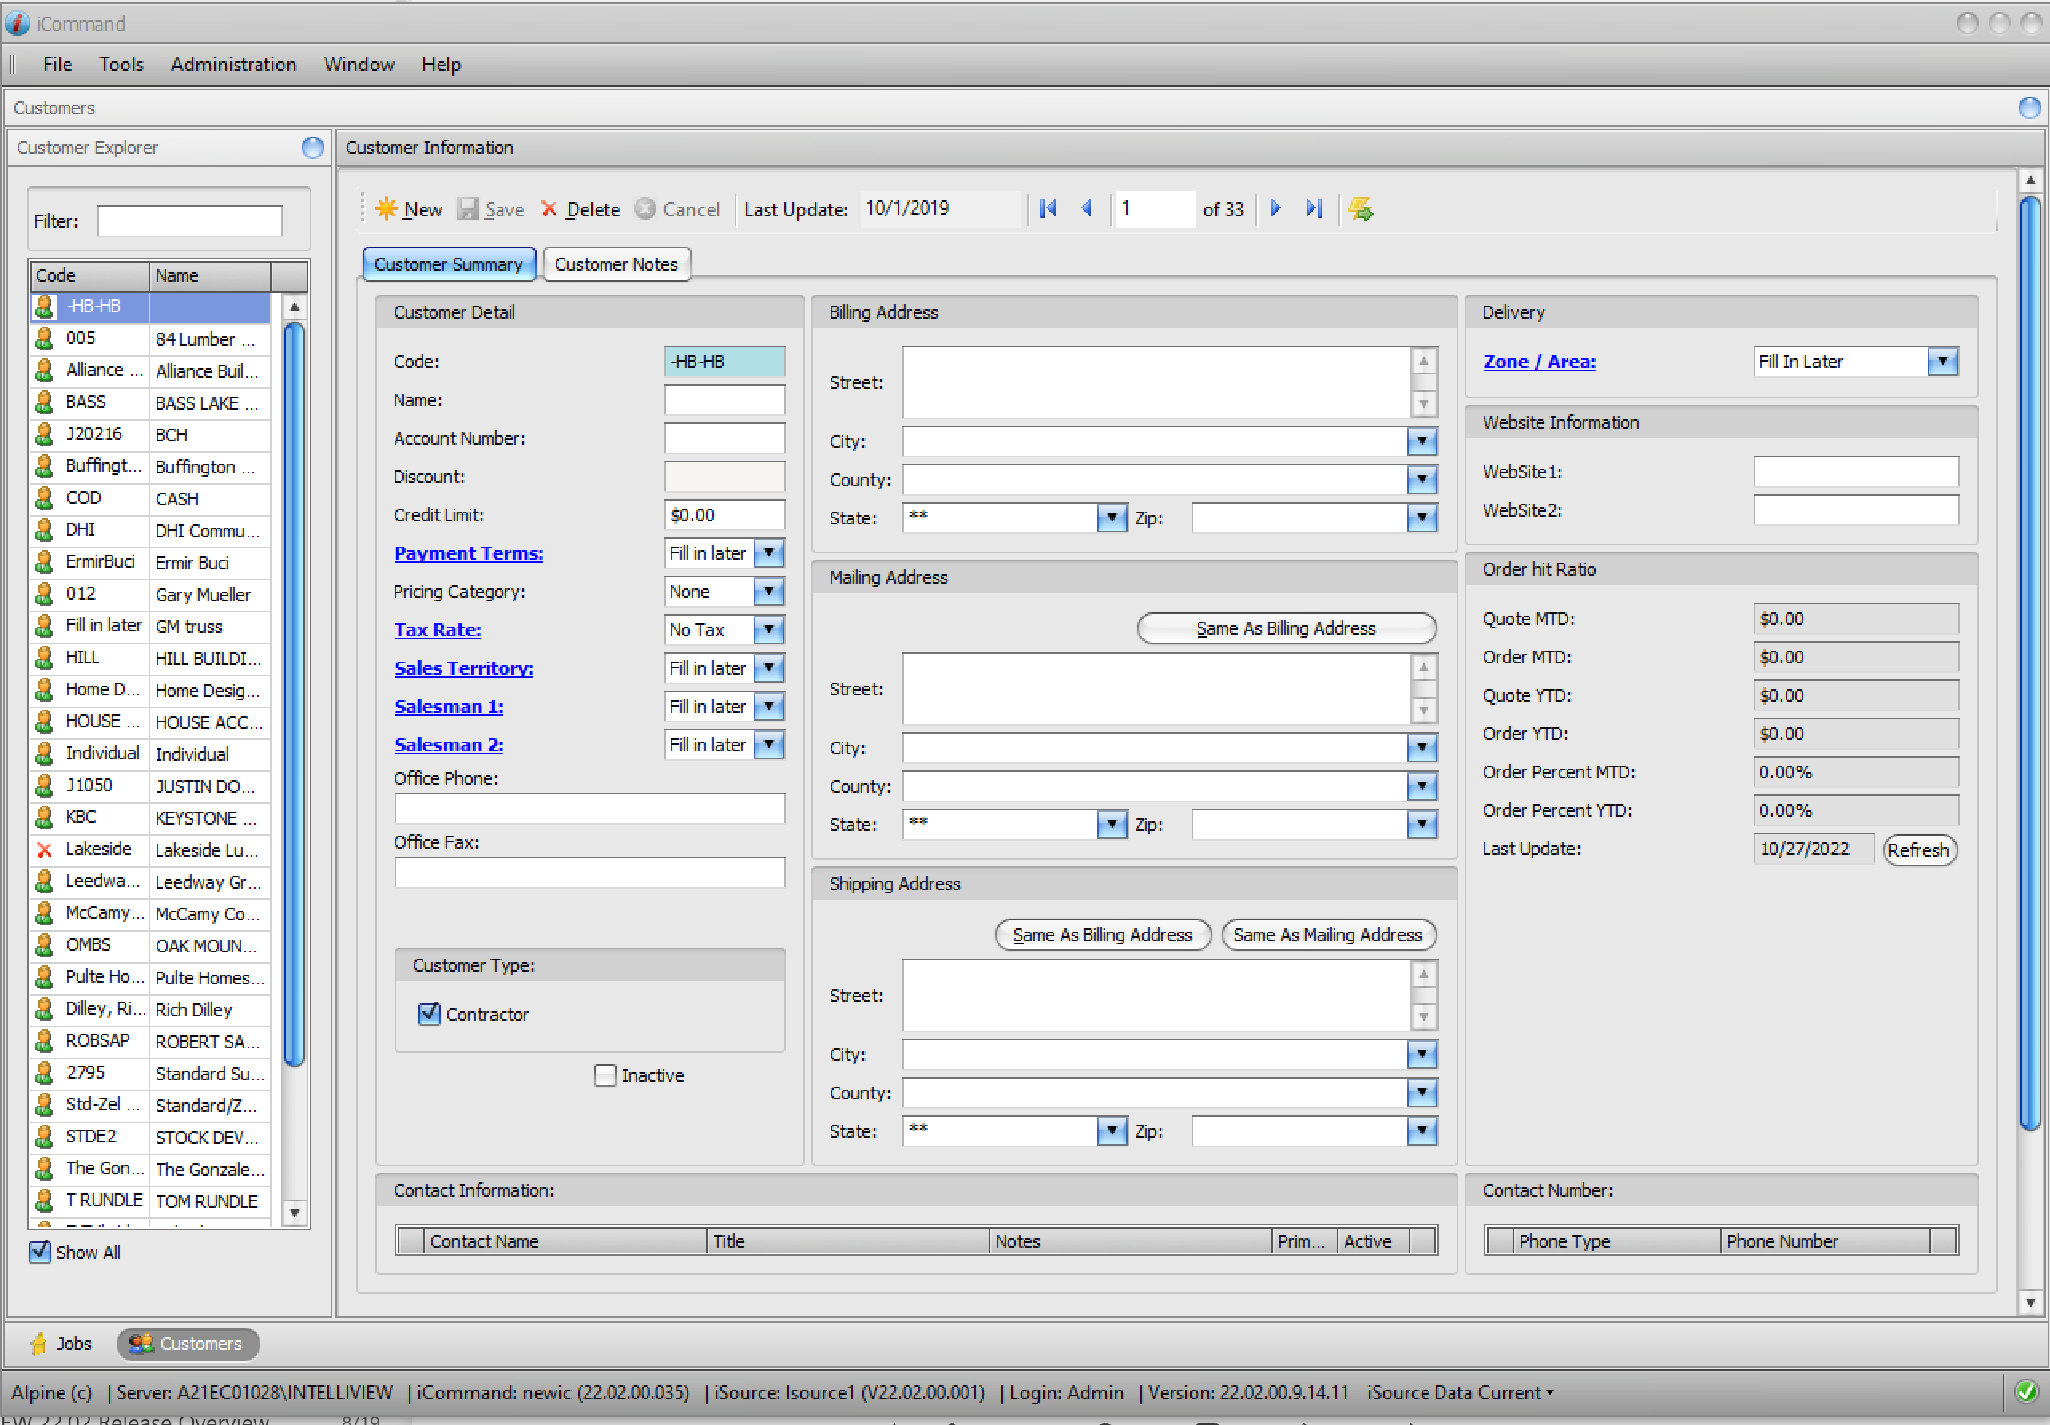Go to first customer record
Image resolution: width=2050 pixels, height=1425 pixels.
tap(1049, 209)
